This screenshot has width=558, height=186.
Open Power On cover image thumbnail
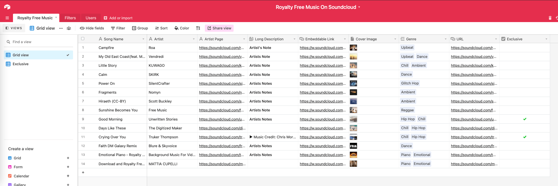353,83
